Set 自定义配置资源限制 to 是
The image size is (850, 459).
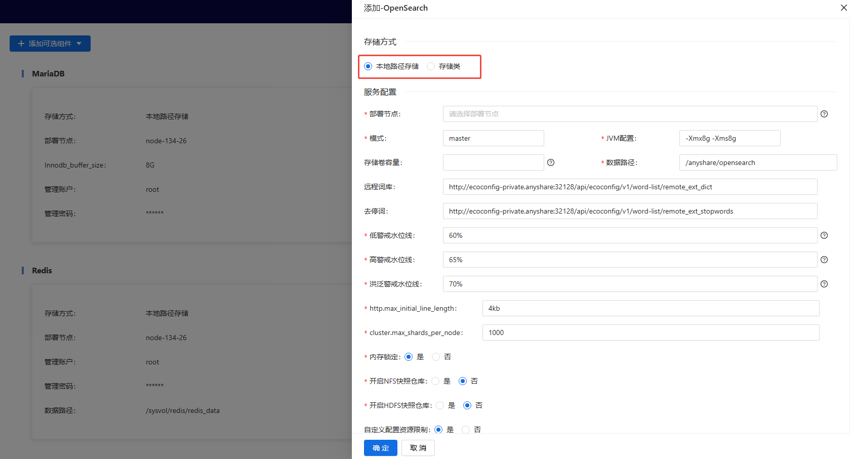(438, 430)
